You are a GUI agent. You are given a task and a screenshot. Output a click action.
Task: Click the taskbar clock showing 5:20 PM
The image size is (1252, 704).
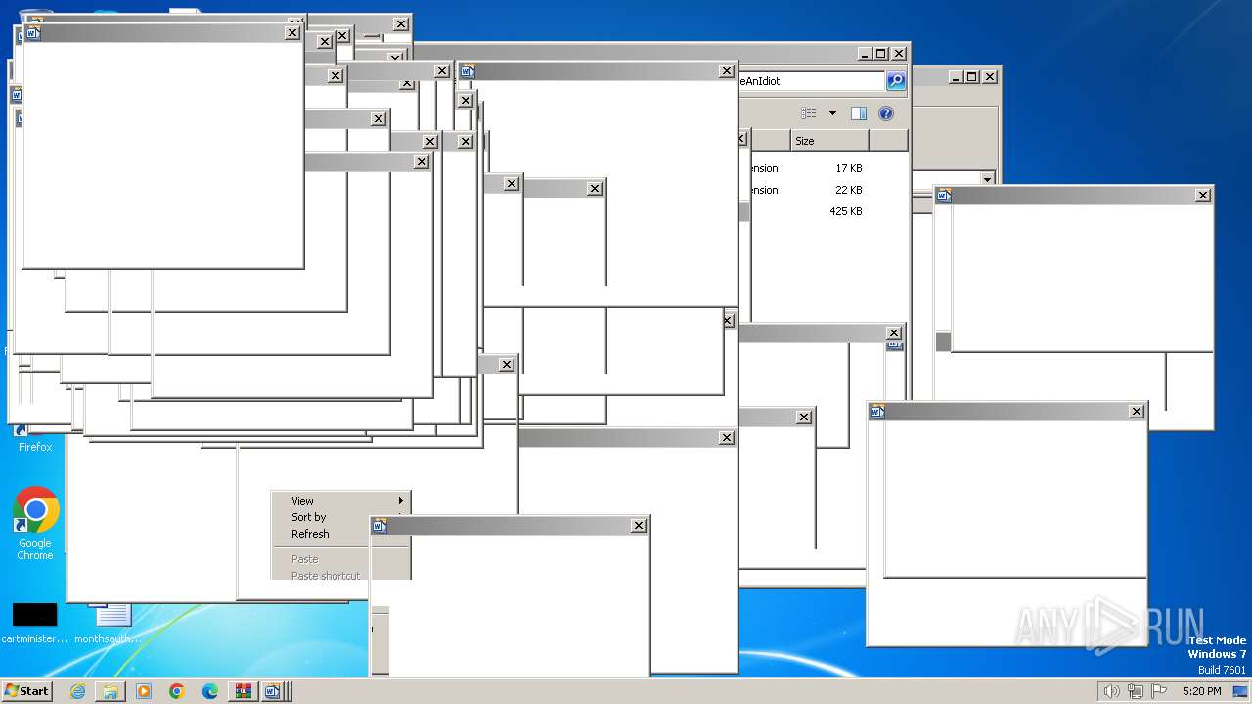point(1201,691)
